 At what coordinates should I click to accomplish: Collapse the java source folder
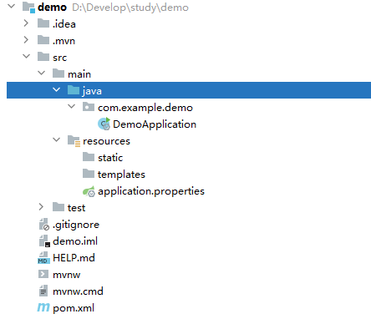(x=57, y=89)
